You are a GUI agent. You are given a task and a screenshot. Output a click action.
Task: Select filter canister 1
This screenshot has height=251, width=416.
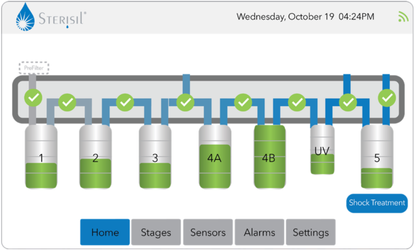point(41,157)
